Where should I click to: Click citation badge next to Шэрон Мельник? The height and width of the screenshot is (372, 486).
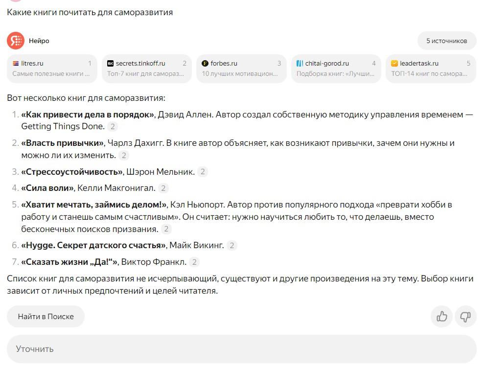coord(203,172)
